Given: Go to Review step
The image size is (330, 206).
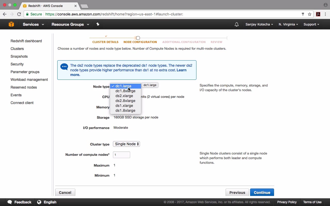Looking at the screenshot, I should point(216,42).
